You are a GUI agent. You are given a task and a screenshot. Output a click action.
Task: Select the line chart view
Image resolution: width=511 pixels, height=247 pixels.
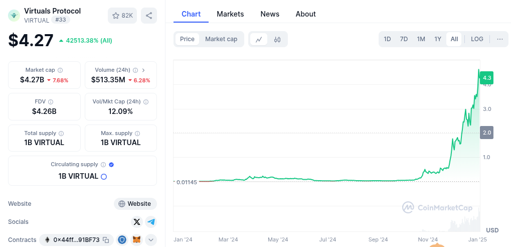(259, 39)
